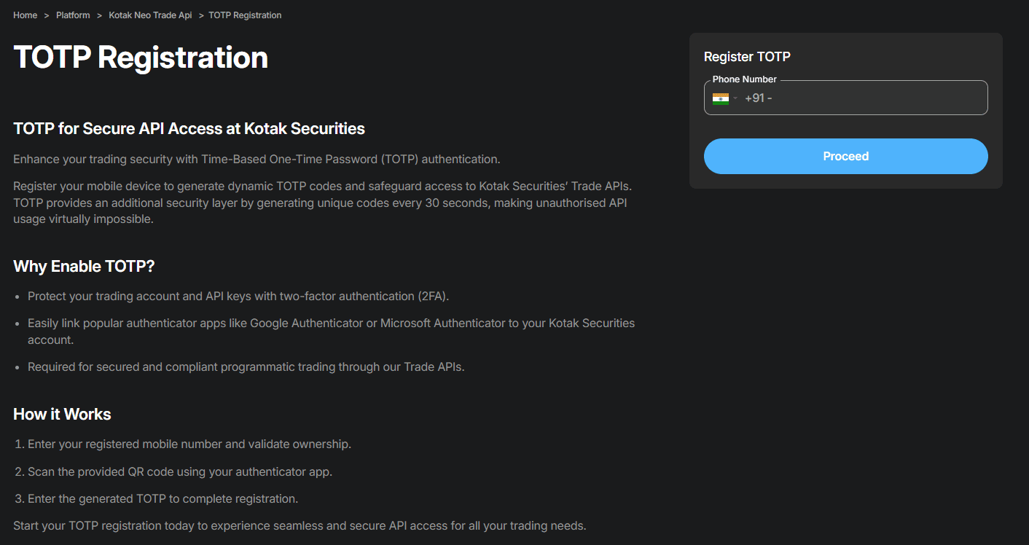This screenshot has width=1029, height=545.
Task: Click the Google Authenticator bullet point text
Action: tap(331, 323)
